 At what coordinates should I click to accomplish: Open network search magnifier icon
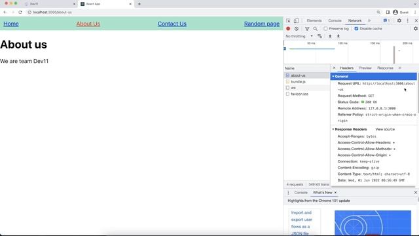[x=316, y=29]
